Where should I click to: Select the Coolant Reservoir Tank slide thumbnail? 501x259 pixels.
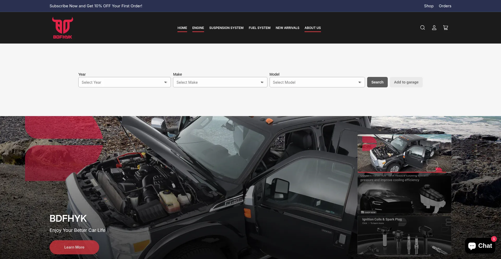coord(404,194)
